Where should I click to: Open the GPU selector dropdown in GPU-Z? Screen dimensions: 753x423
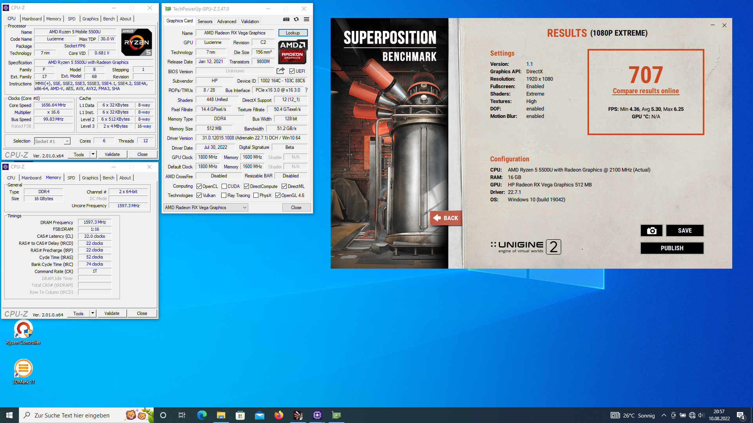pyautogui.click(x=206, y=208)
